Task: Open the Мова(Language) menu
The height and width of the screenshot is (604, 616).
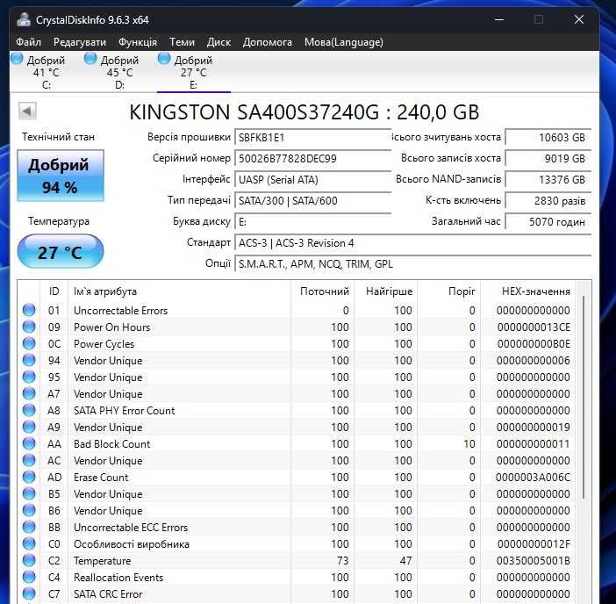Action: [344, 42]
